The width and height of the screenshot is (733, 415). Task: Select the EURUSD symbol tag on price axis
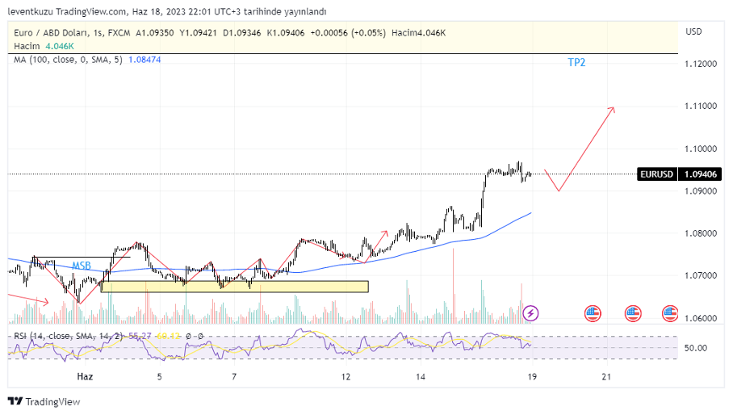tap(657, 174)
